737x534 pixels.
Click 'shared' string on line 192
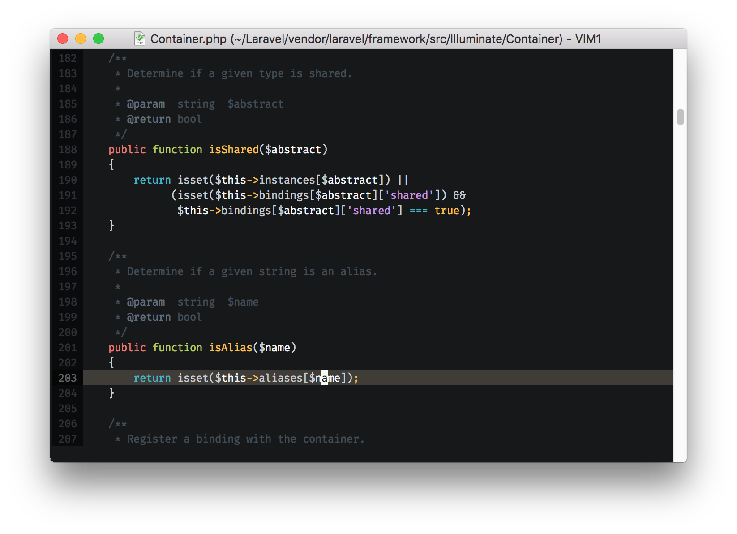372,211
